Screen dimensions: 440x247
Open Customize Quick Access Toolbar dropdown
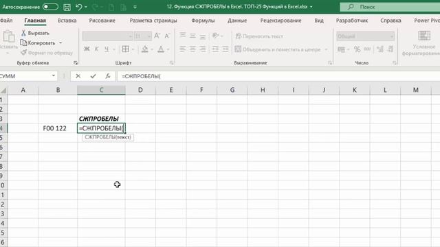[x=135, y=7]
